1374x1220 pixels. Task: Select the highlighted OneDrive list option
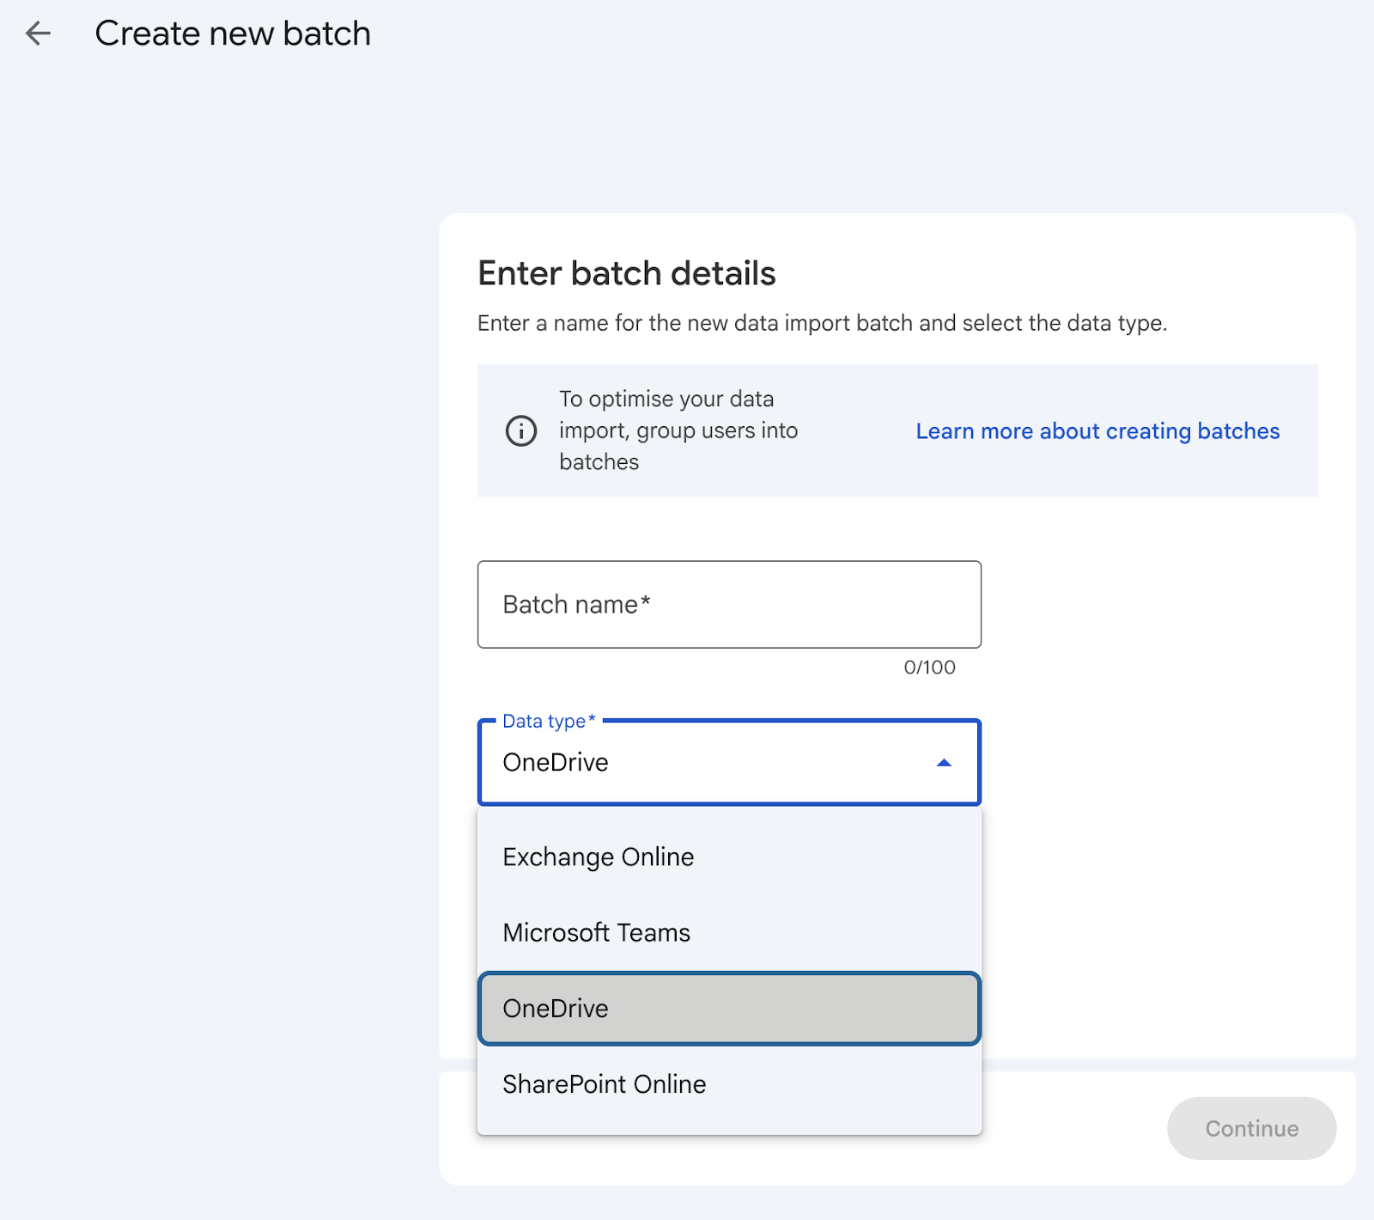click(x=729, y=1008)
